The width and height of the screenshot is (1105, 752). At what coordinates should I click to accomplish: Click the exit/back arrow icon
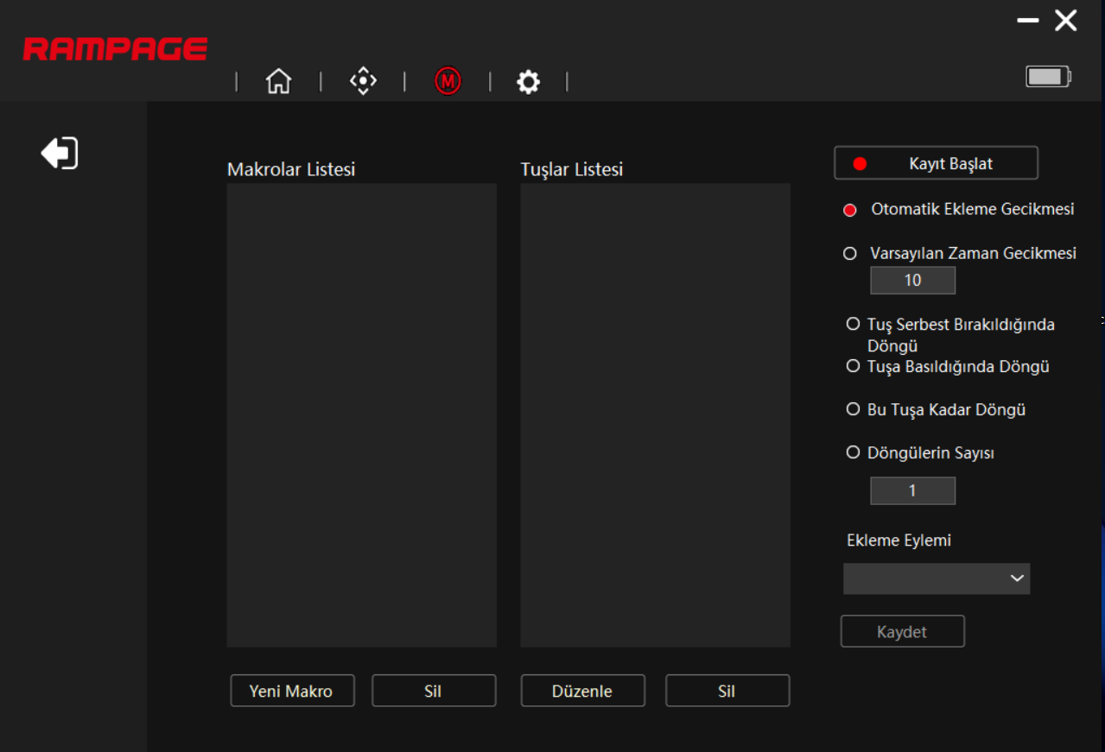pos(58,152)
